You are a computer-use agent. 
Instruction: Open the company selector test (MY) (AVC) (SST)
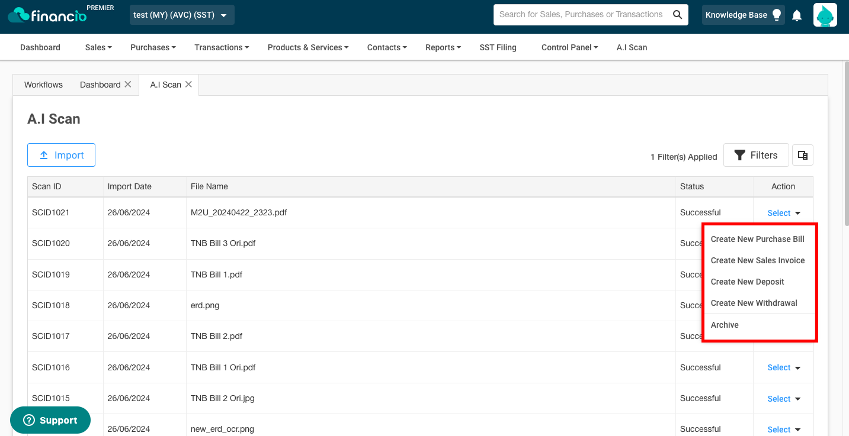[182, 15]
